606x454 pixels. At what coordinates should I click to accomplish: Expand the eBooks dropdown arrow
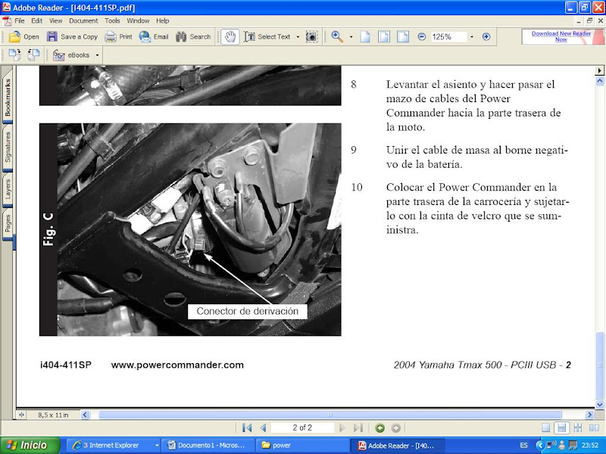tap(97, 55)
